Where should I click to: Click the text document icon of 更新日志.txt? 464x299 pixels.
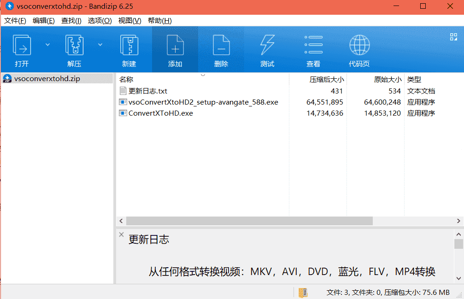(123, 91)
